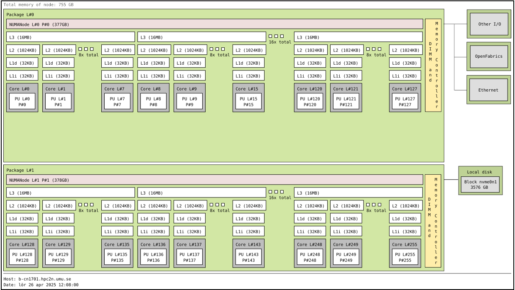This screenshot has width=515, height=290.
Task: Click PU L#15 P#15 processing unit
Action: [x=248, y=102]
